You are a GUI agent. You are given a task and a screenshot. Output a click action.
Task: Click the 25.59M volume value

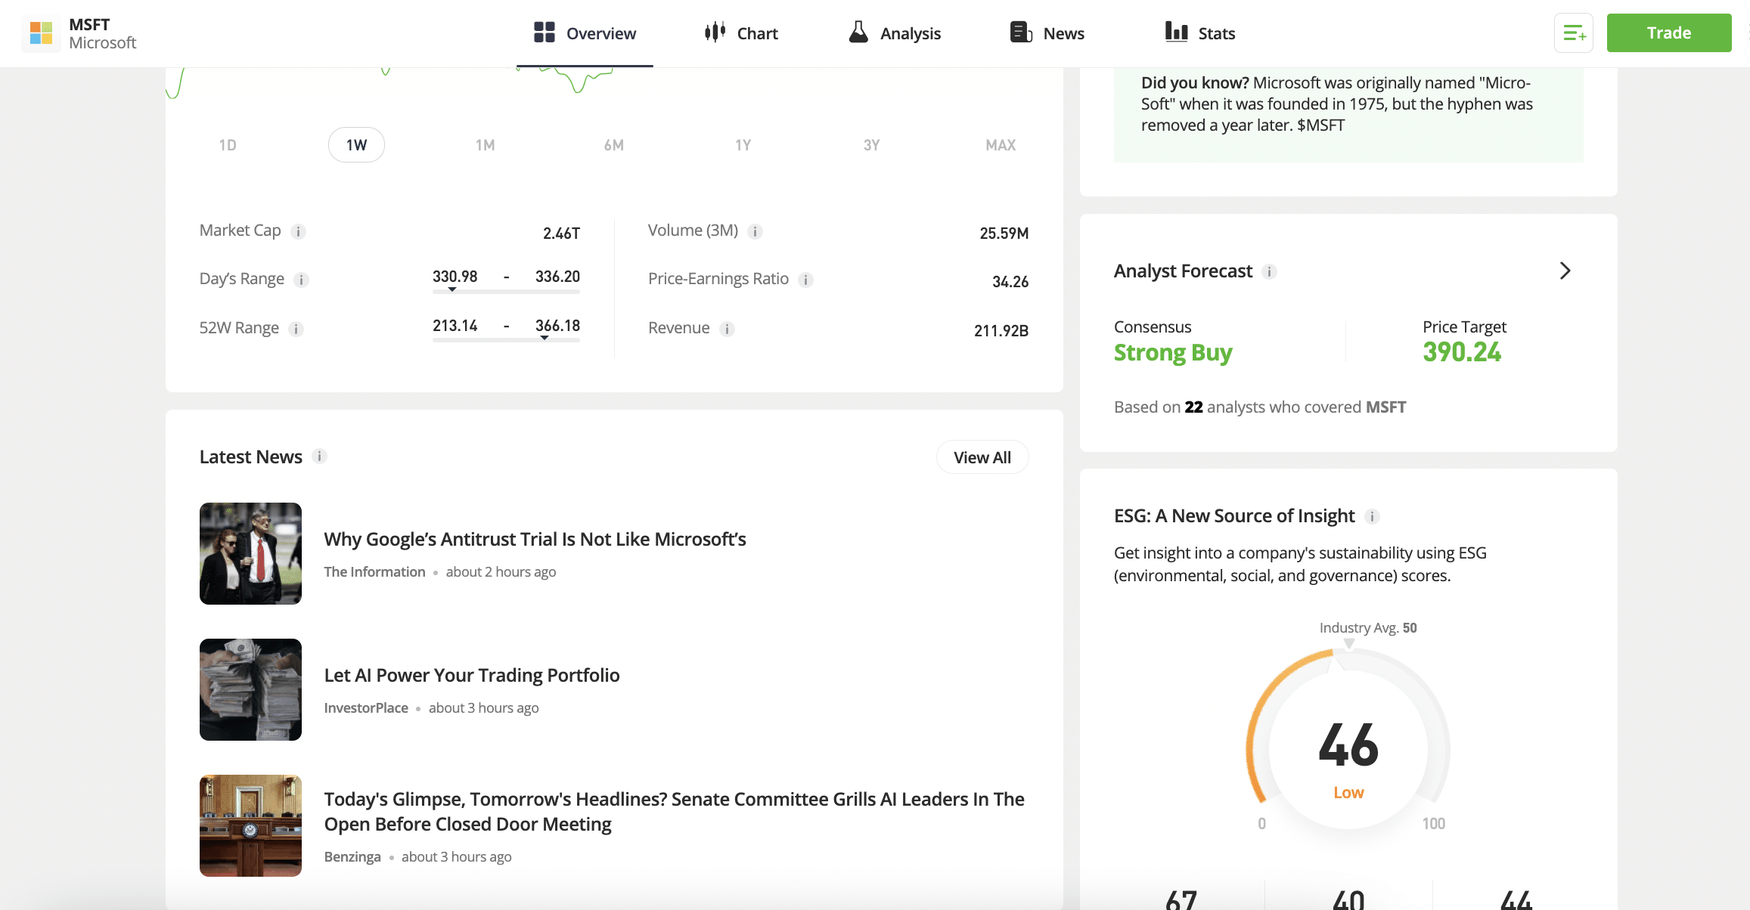[1004, 234]
